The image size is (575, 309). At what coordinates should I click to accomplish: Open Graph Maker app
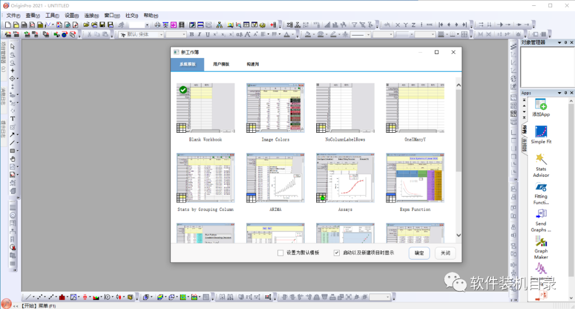click(x=541, y=248)
